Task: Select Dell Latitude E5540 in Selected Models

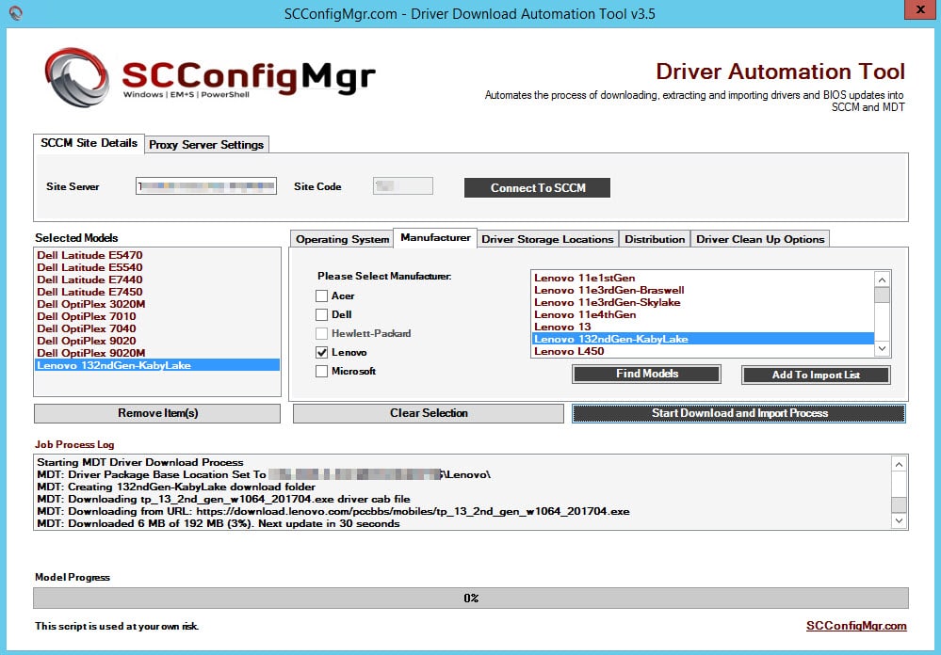Action: [x=157, y=267]
